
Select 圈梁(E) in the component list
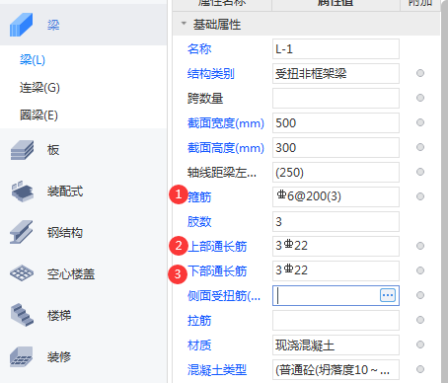38,115
